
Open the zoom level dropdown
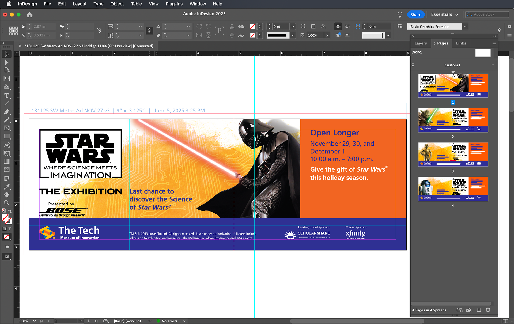click(35, 321)
